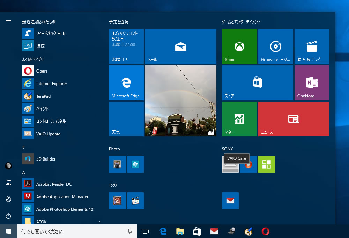Open Acrobat Reader DC
The image size is (349, 238).
click(60, 184)
